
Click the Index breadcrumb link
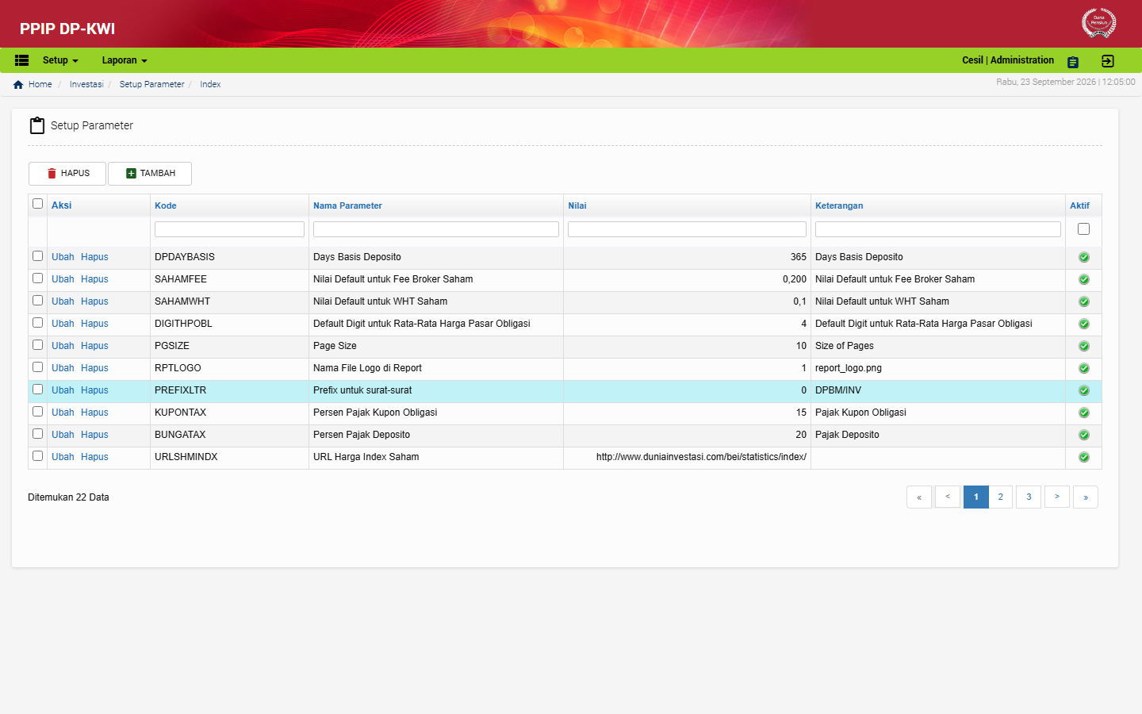(x=210, y=84)
